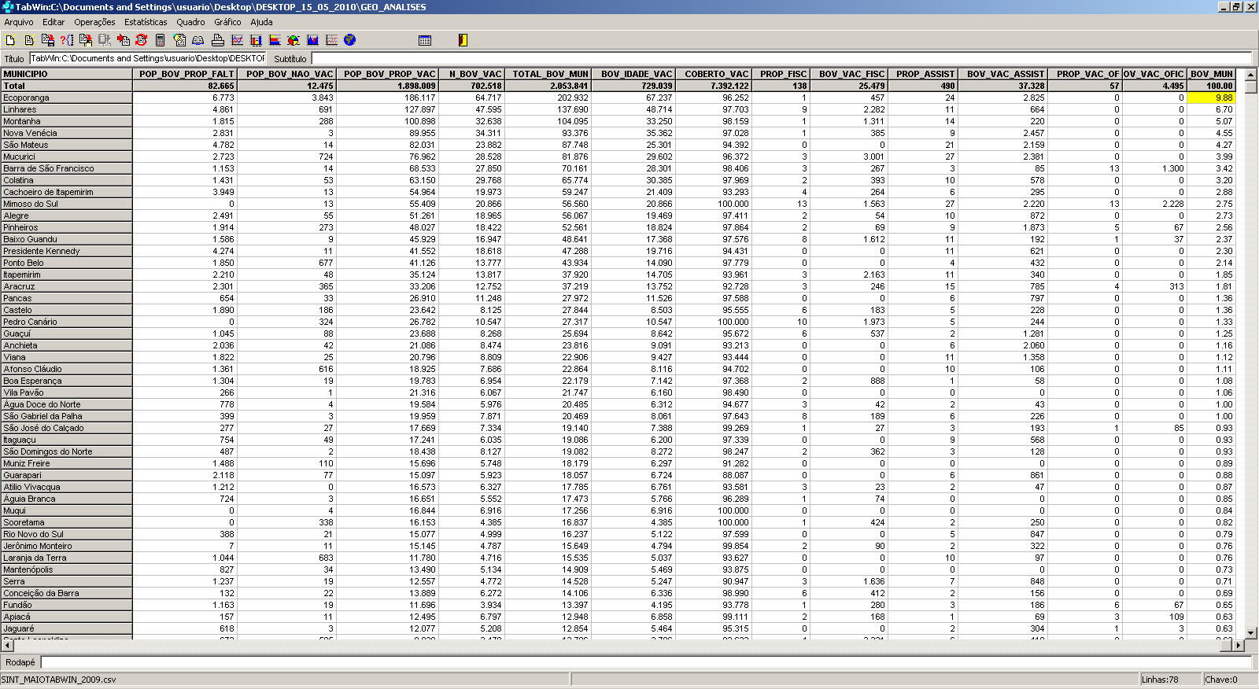Select the Presidente Kennedy row header
Image resolution: width=1259 pixels, height=689 pixels.
pyautogui.click(x=66, y=251)
